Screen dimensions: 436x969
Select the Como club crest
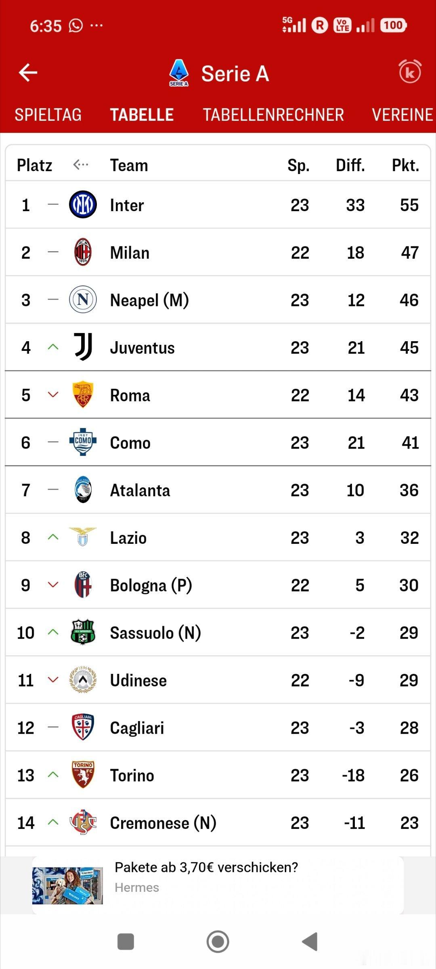[83, 442]
